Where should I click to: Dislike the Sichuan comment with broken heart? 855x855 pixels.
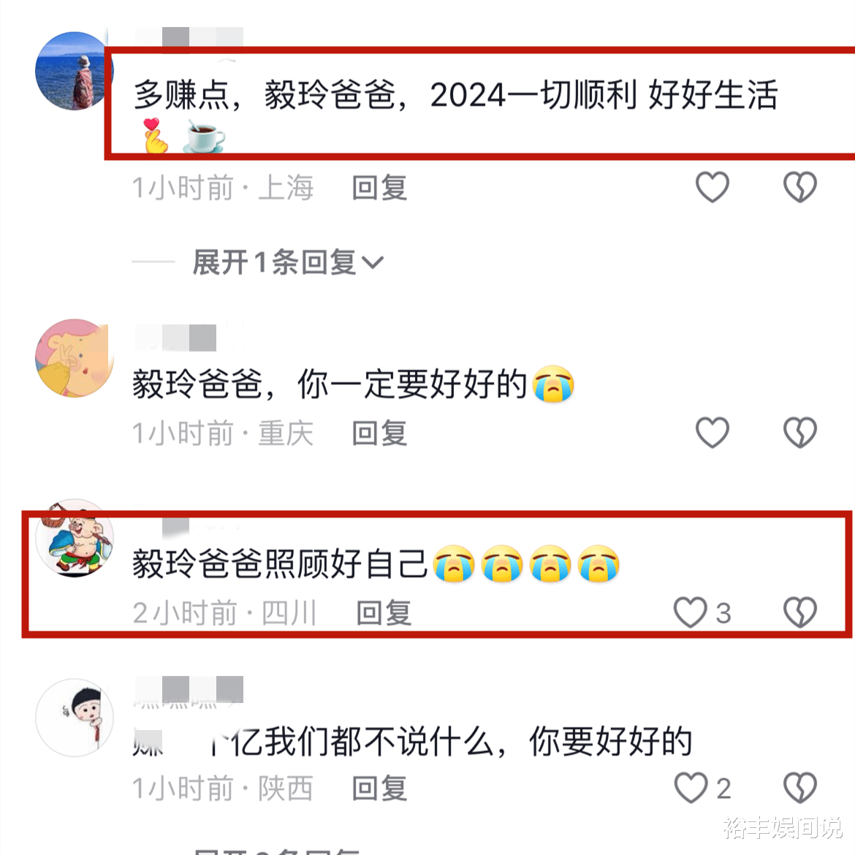[x=800, y=612]
